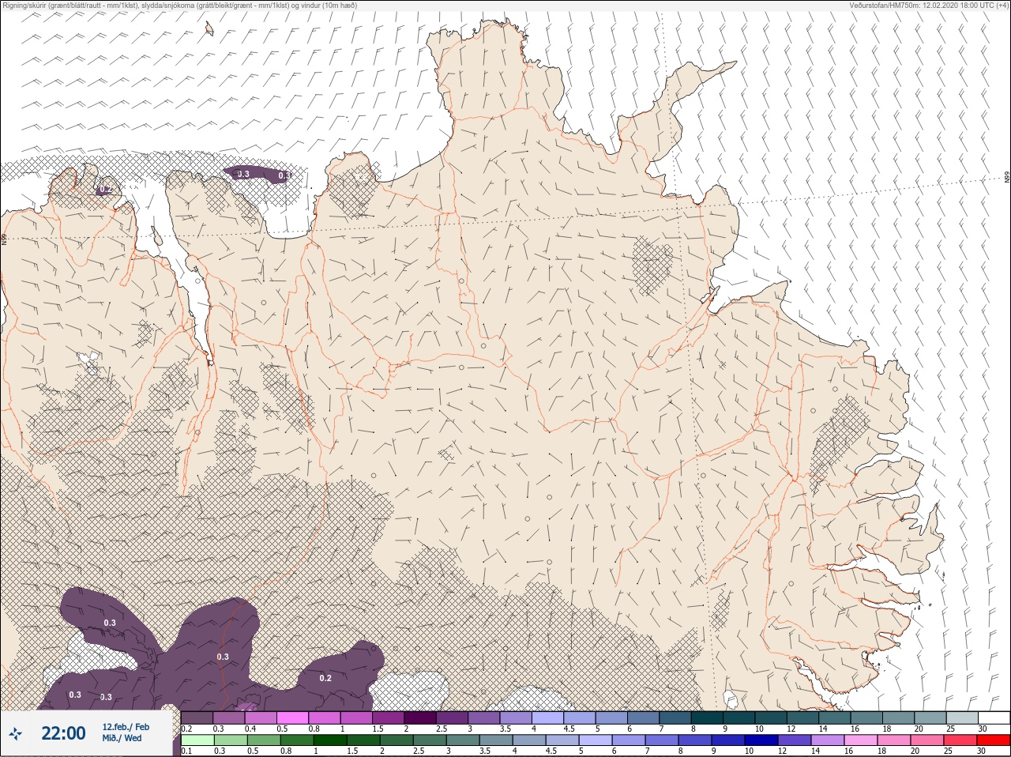The image size is (1011, 757).
Task: Select the darkest purple swatch at 2 in top legend
Action: pos(421,717)
